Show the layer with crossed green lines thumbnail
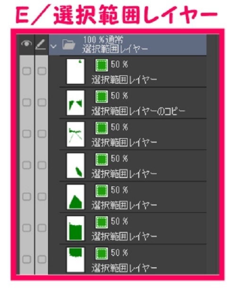 point(26,134)
